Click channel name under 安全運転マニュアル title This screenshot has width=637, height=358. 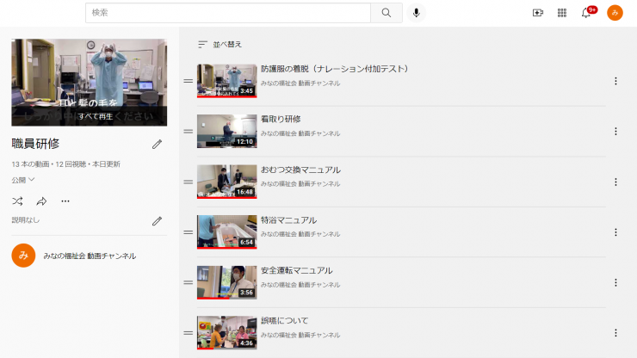pos(300,285)
